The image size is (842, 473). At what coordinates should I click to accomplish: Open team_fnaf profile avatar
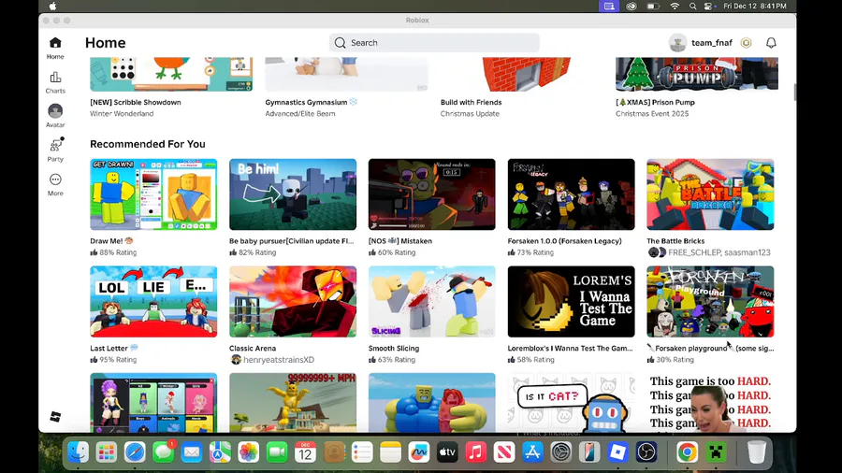677,43
